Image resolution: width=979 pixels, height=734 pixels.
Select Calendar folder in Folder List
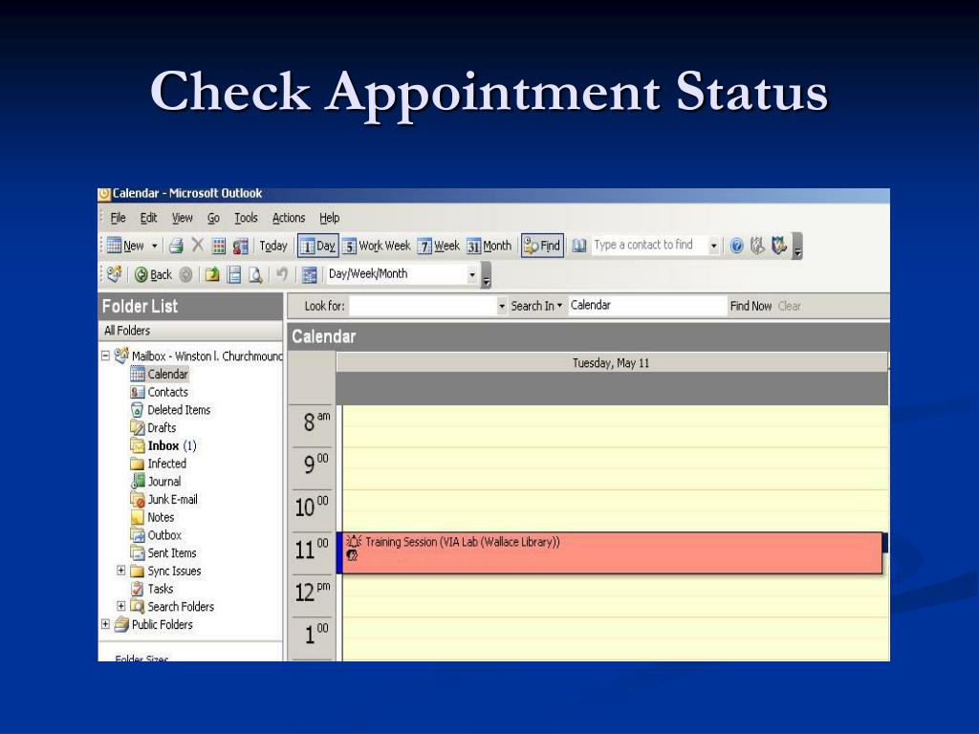160,374
